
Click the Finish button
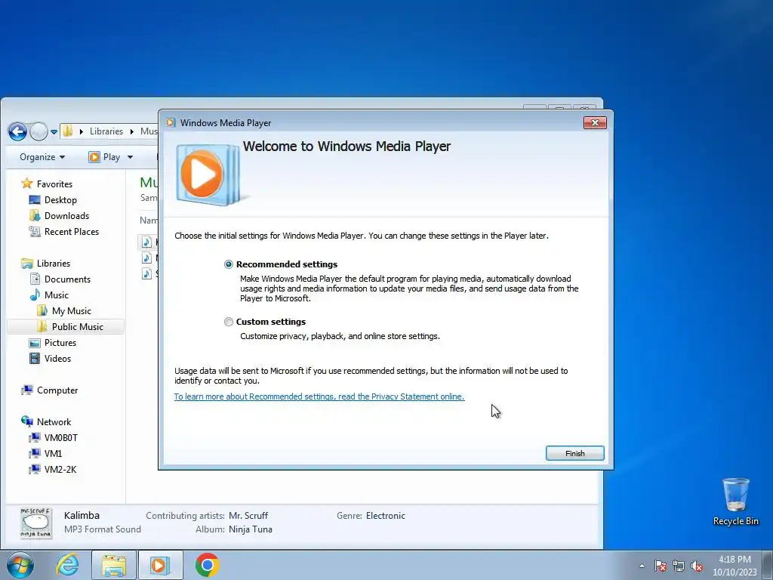(x=574, y=453)
